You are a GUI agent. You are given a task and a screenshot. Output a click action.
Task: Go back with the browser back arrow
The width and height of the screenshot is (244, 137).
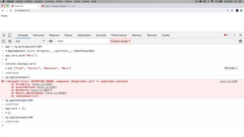pos(3,11)
